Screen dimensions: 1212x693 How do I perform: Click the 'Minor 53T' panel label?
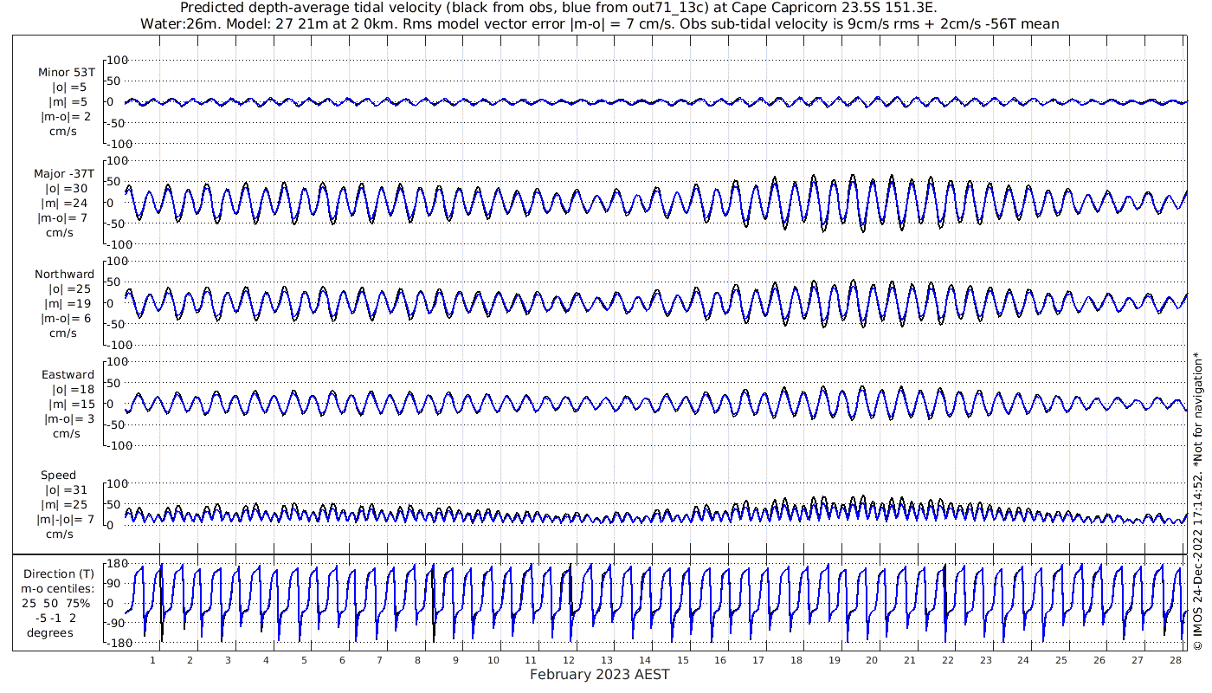click(67, 72)
